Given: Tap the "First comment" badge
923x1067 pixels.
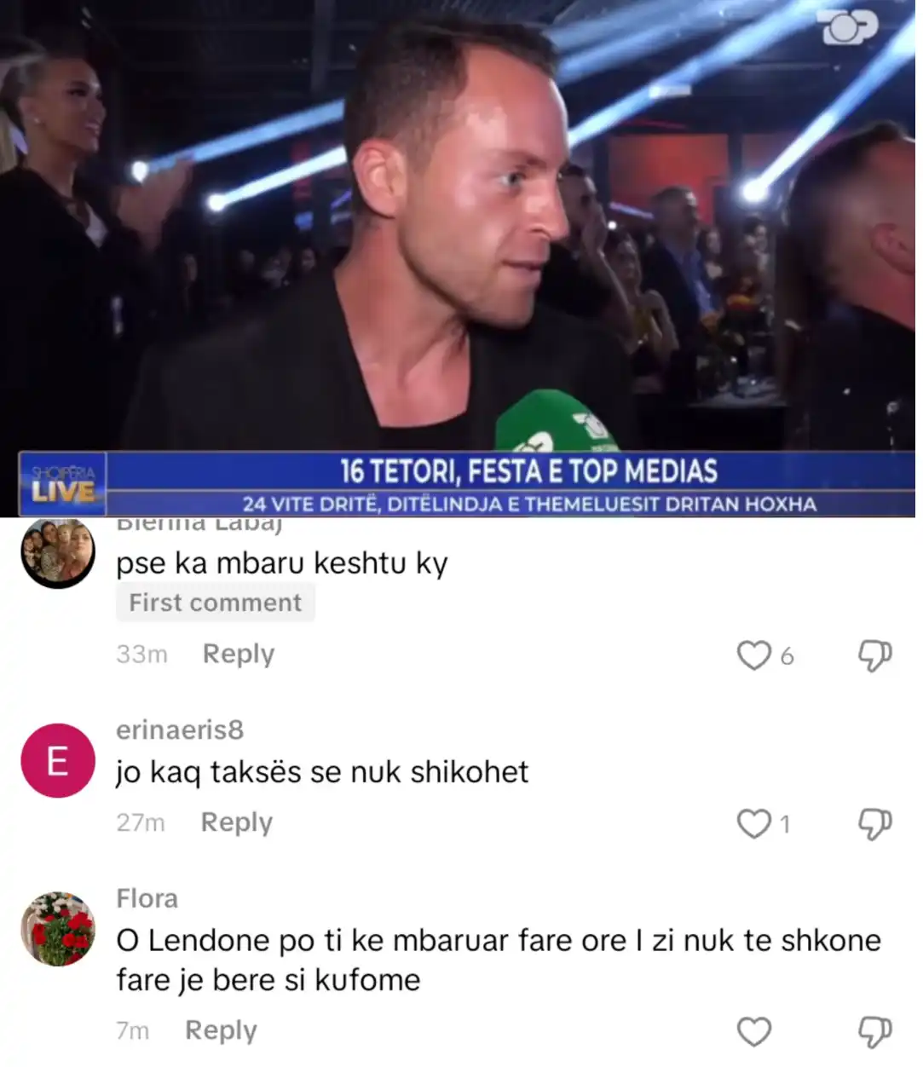Looking at the screenshot, I should coord(216,603).
